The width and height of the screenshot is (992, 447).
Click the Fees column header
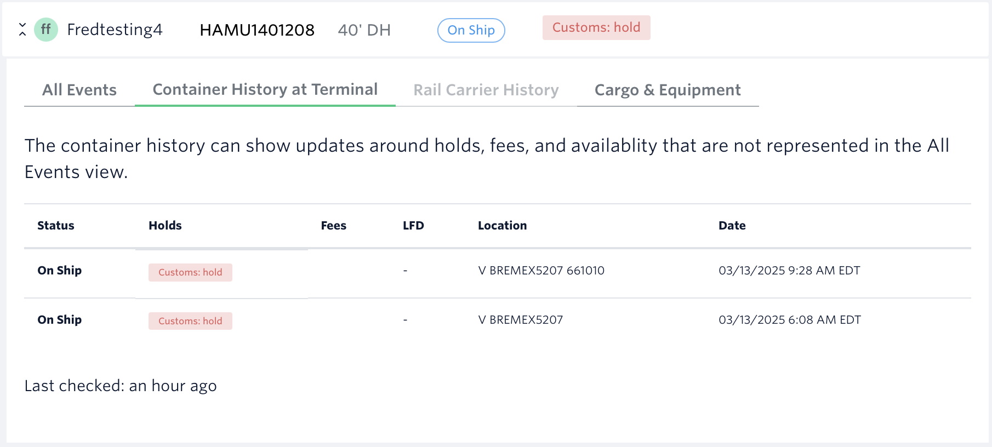tap(333, 226)
